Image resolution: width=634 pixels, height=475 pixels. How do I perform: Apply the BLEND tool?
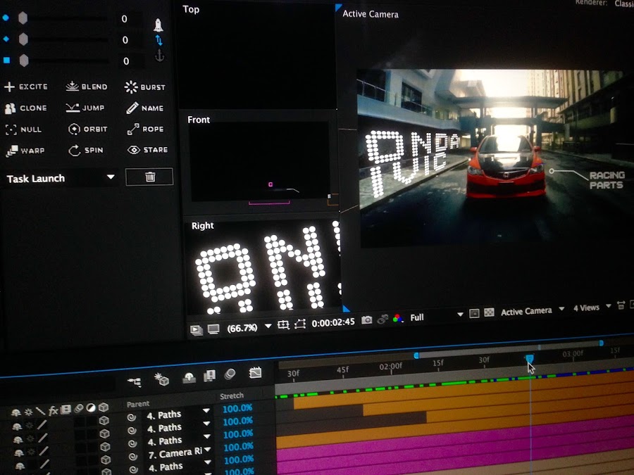pyautogui.click(x=87, y=87)
